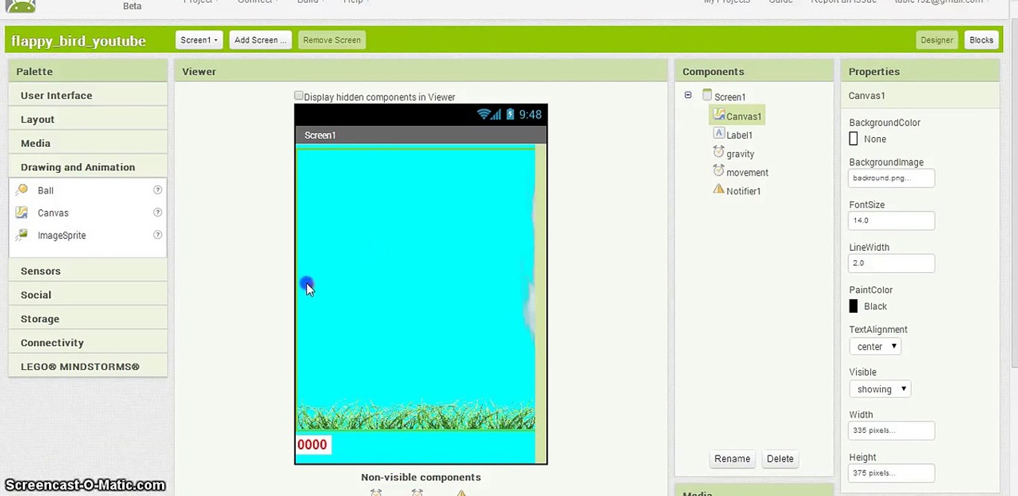Click the gravity clock icon in Components

pos(719,152)
